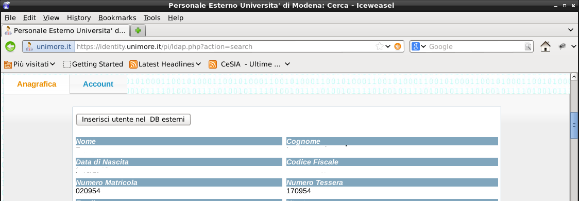Open the View menu
This screenshot has width=579, height=201.
pos(51,18)
